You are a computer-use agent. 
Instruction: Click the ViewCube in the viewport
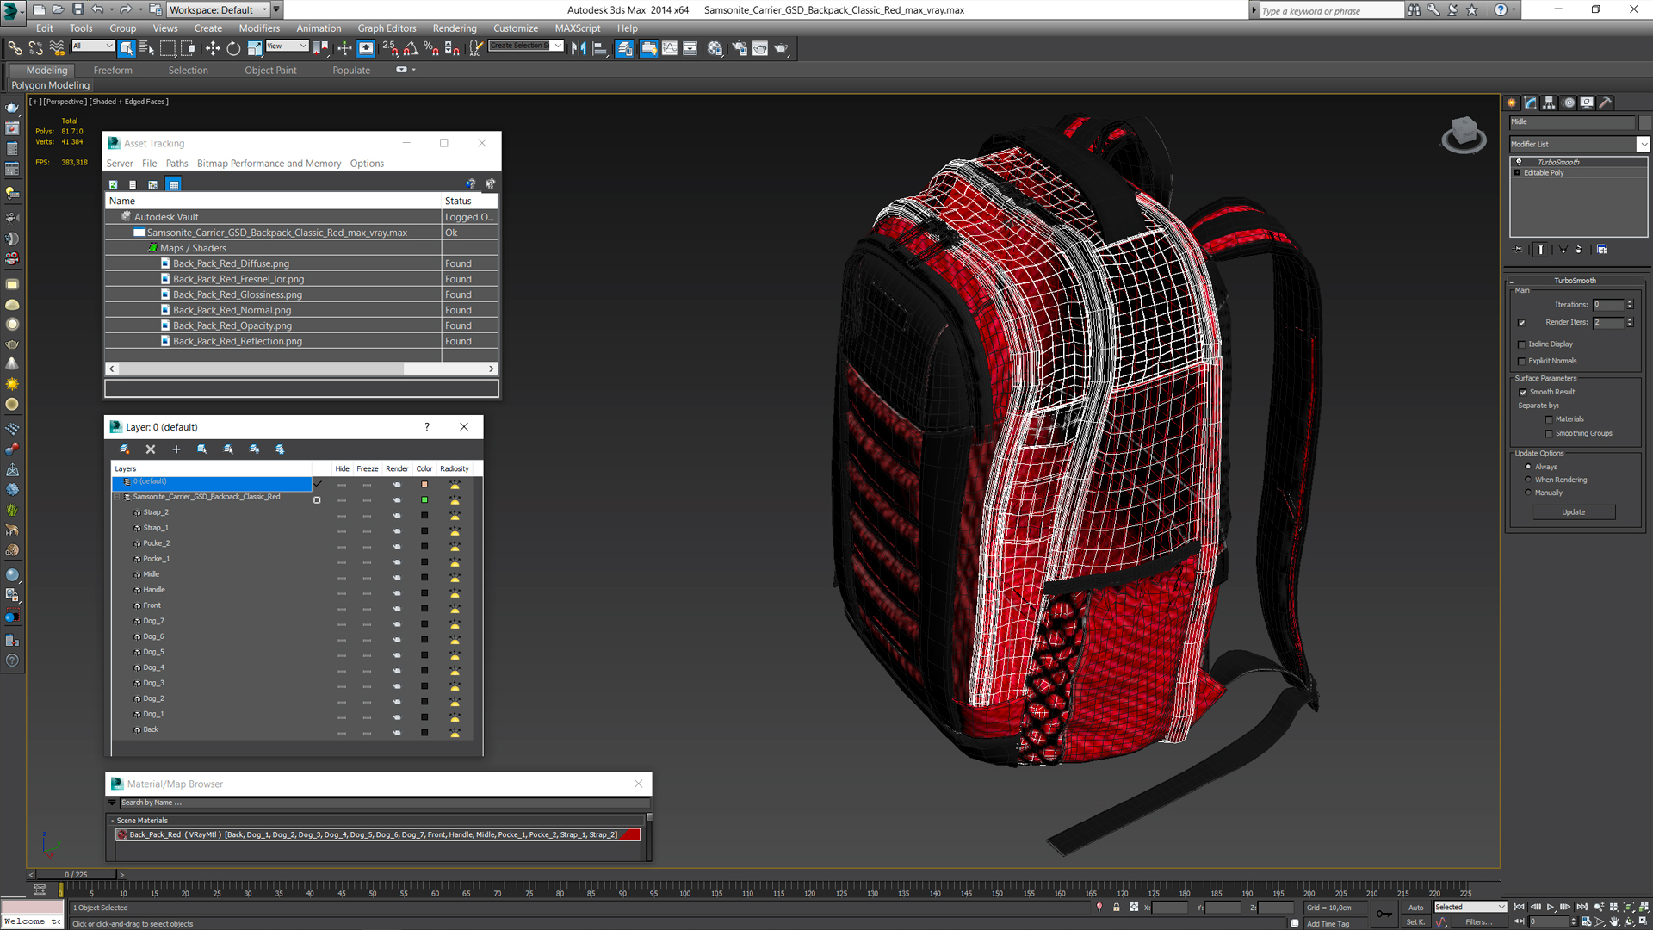click(1464, 134)
